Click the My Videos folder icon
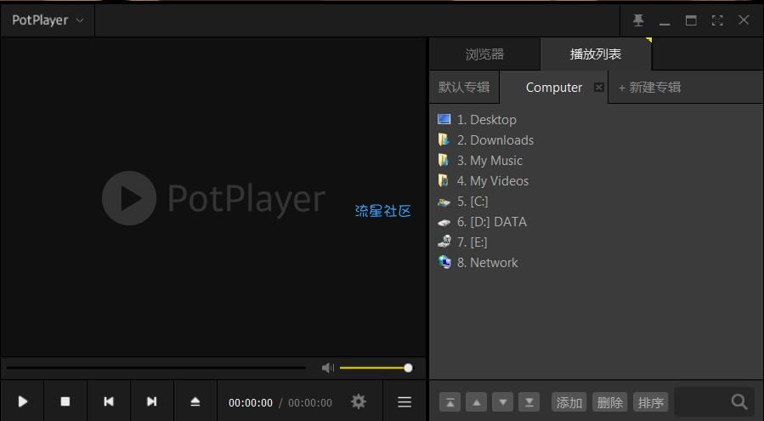The height and width of the screenshot is (421, 764). (x=444, y=180)
